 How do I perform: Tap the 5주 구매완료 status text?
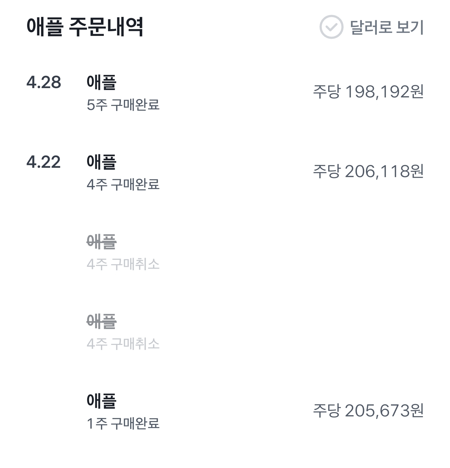click(x=123, y=105)
